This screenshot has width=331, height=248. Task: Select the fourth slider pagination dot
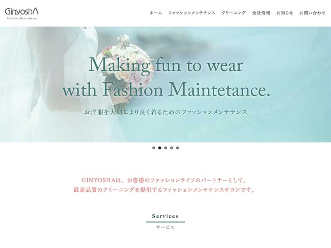tap(171, 148)
